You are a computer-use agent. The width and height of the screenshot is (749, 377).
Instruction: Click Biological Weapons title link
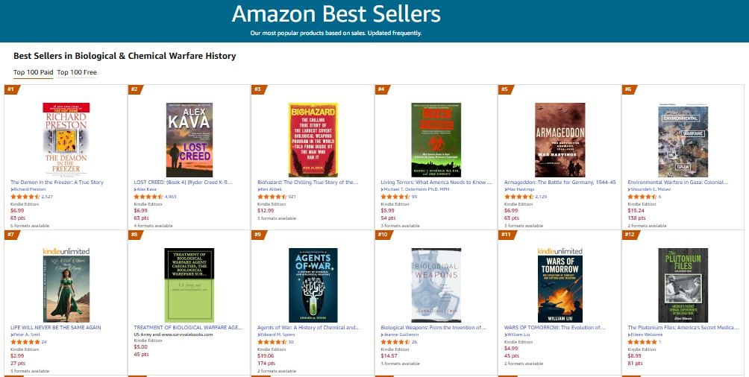coord(433,327)
